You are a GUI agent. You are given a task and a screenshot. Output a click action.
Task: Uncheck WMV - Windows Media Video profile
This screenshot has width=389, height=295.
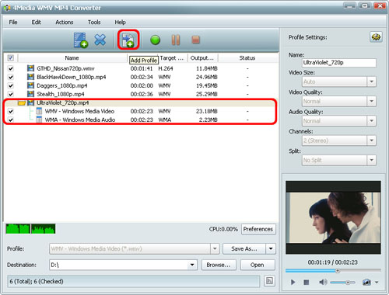11,111
